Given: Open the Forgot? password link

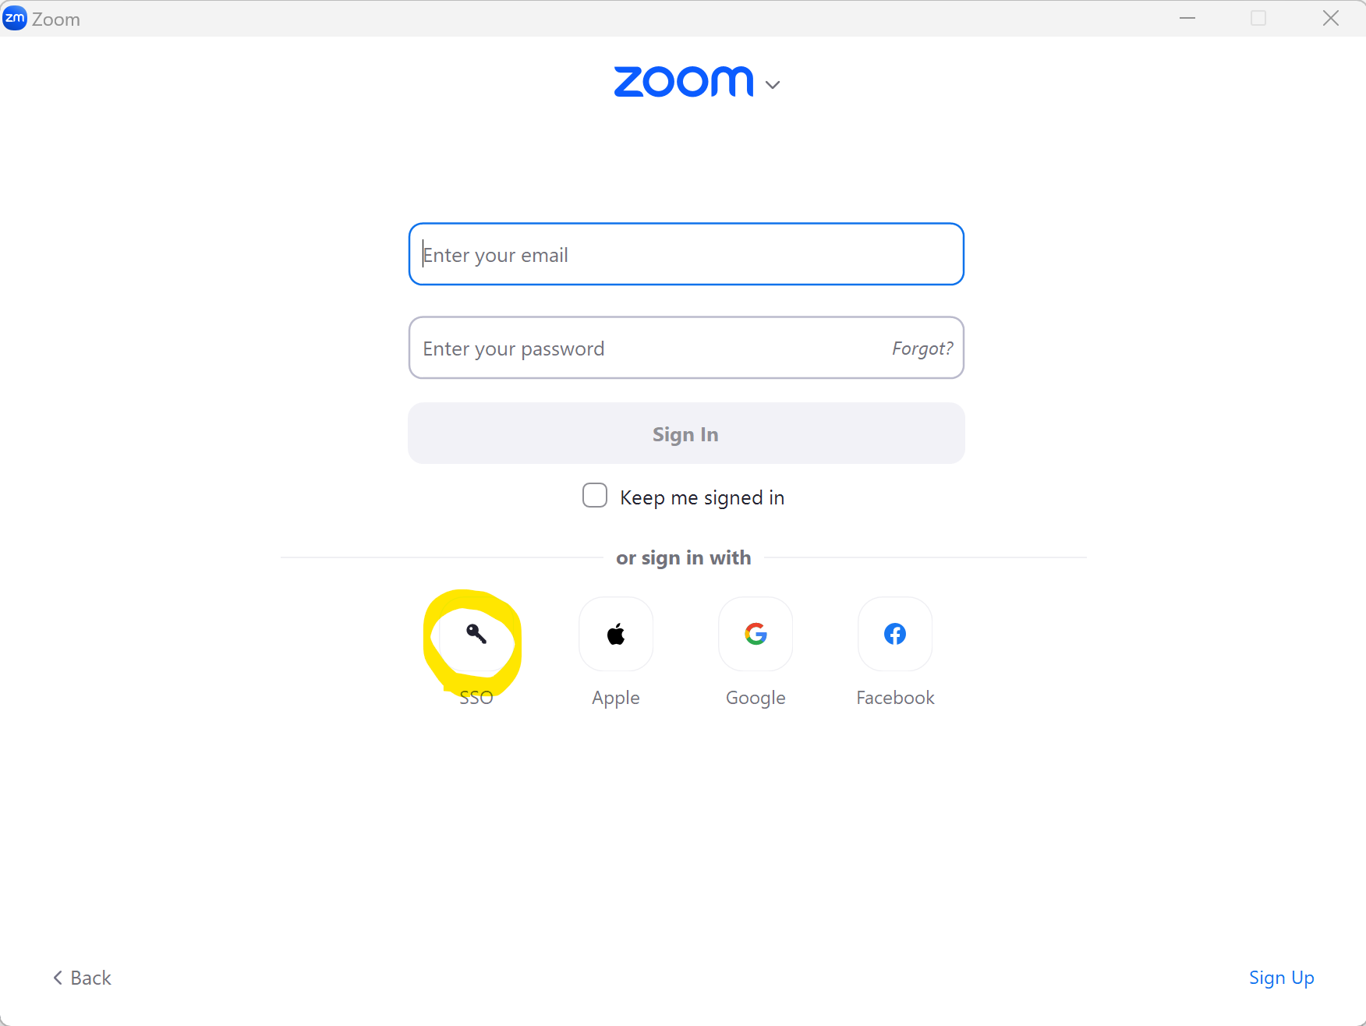Looking at the screenshot, I should 922,348.
